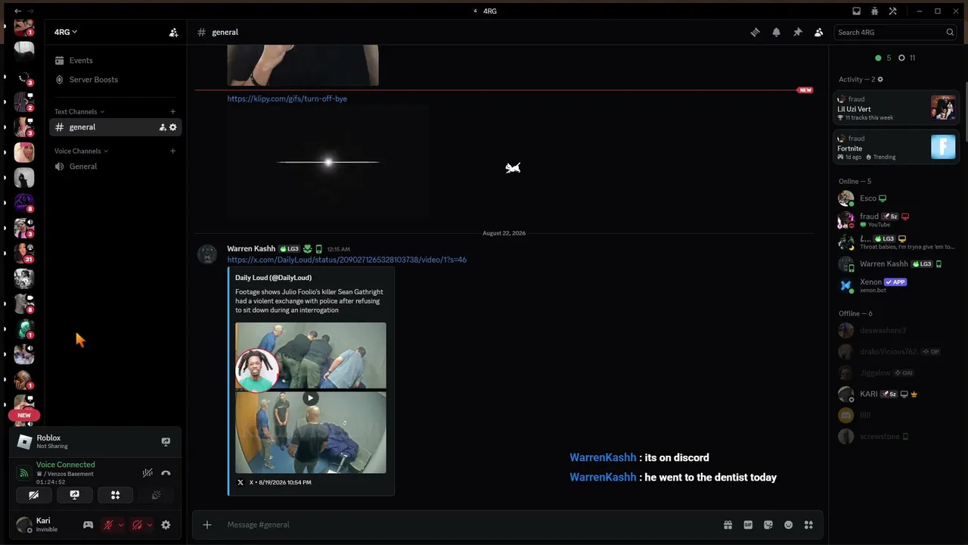Collapse the Voice Channels category
Viewport: 968px width, 545px height.
[81, 151]
